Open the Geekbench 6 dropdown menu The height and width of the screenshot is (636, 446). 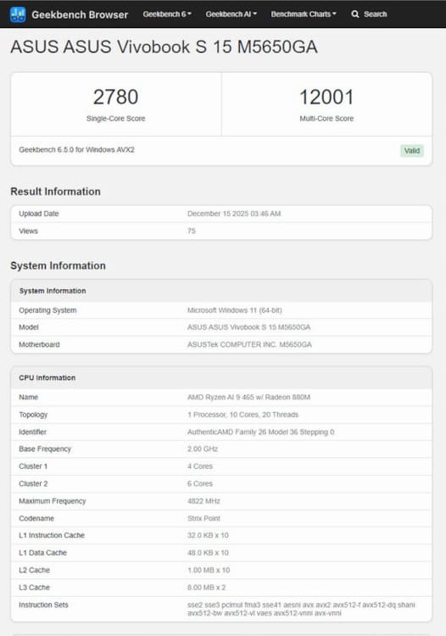[x=167, y=14]
